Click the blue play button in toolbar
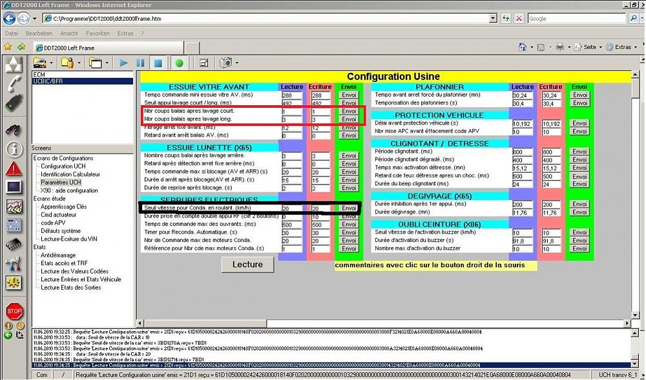The width and height of the screenshot is (646, 380). [123, 63]
